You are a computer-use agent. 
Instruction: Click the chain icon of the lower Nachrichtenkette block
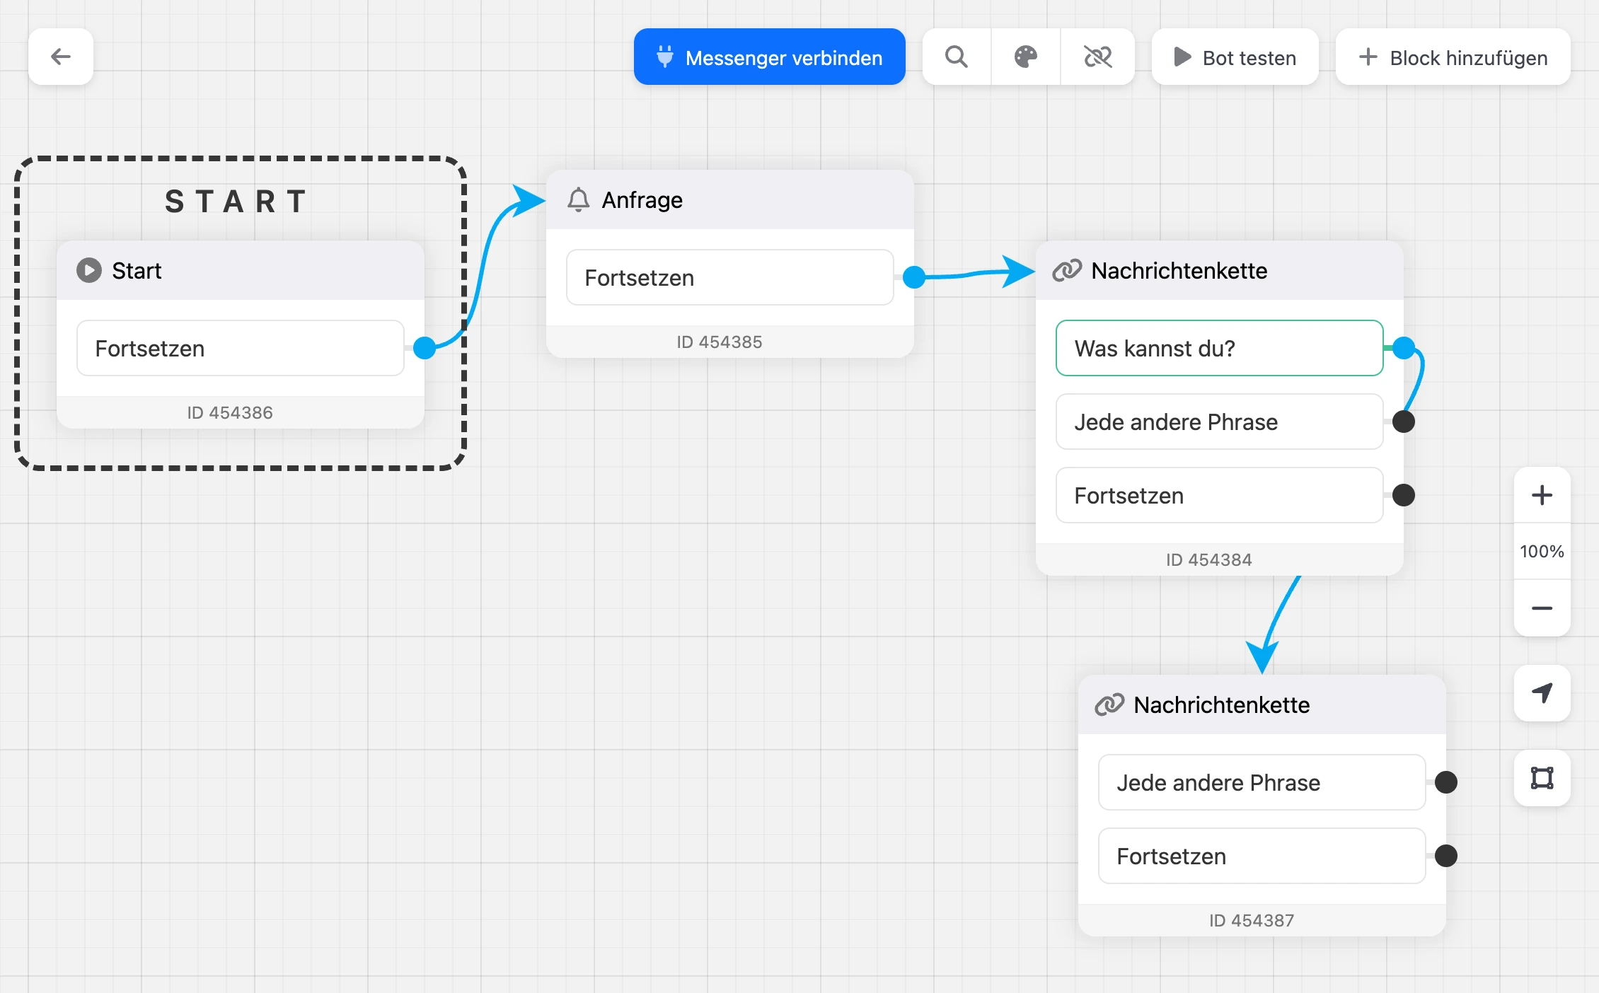tap(1109, 704)
